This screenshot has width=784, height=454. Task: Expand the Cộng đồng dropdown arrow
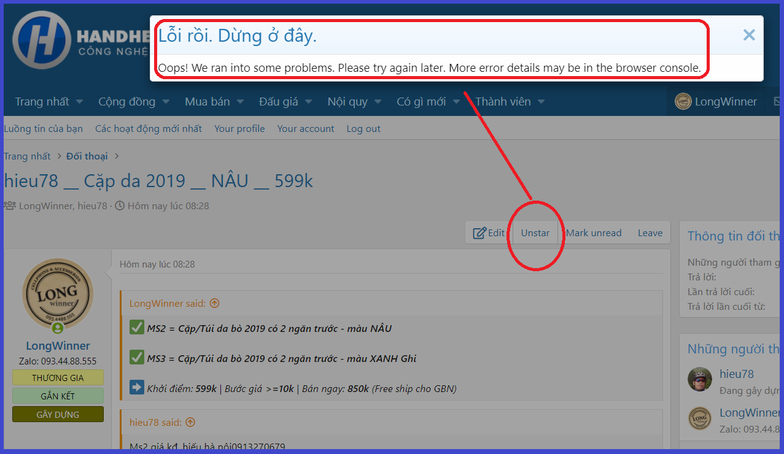pyautogui.click(x=166, y=102)
